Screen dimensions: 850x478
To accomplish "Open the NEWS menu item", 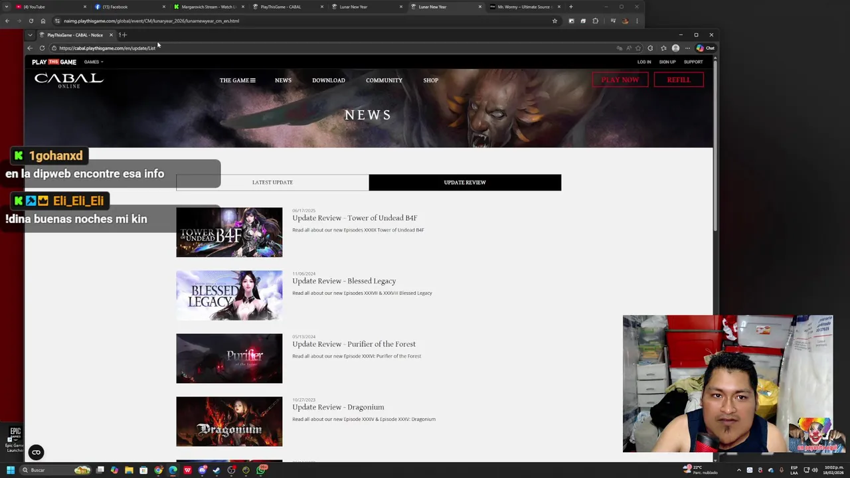I will (x=283, y=80).
